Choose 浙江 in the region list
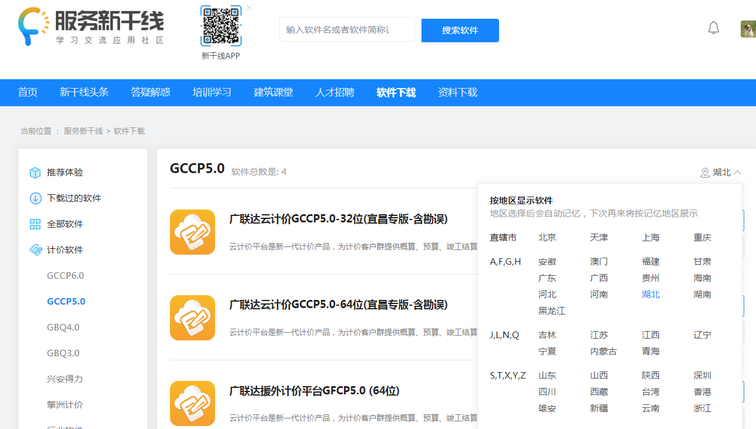 pos(703,408)
